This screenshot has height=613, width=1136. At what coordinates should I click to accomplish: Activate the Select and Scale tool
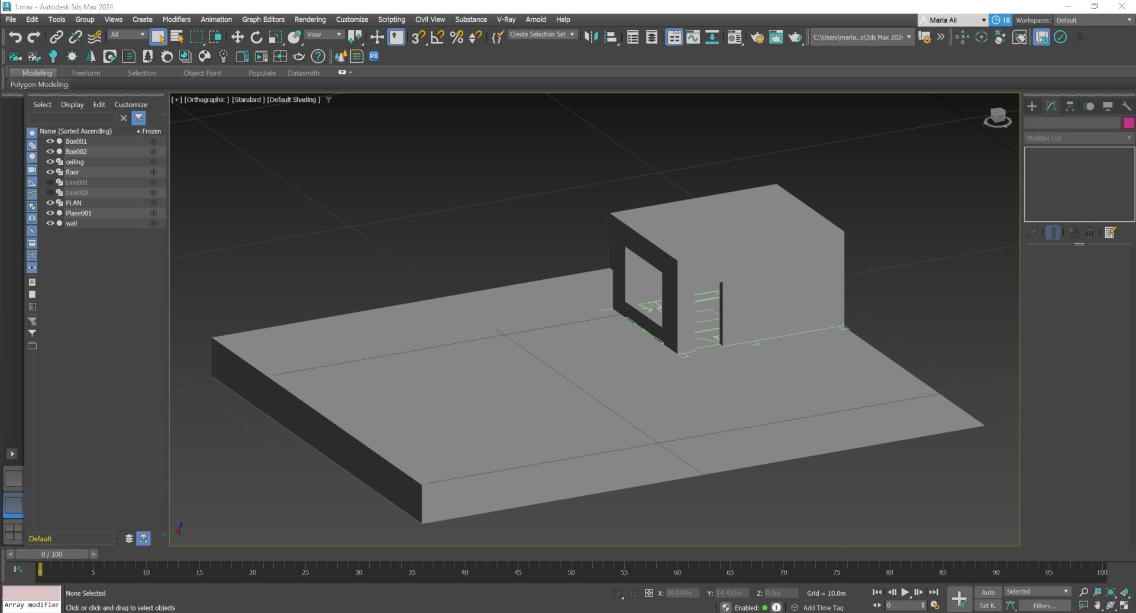[x=275, y=37]
